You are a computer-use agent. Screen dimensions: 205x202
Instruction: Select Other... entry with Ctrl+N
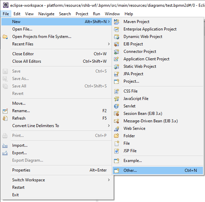tap(158, 170)
